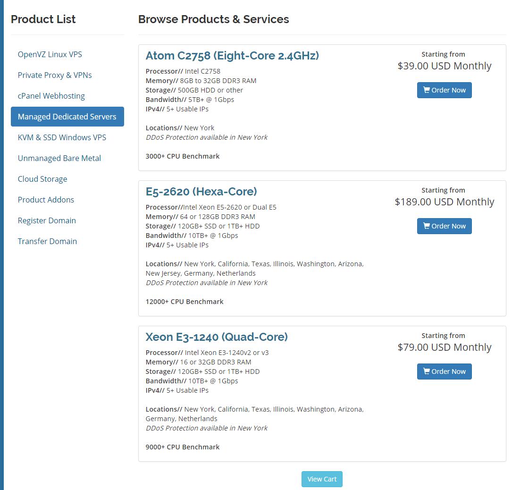Screen dimensions: 512x490
Task: Open the Register Domain page
Action: pos(47,220)
